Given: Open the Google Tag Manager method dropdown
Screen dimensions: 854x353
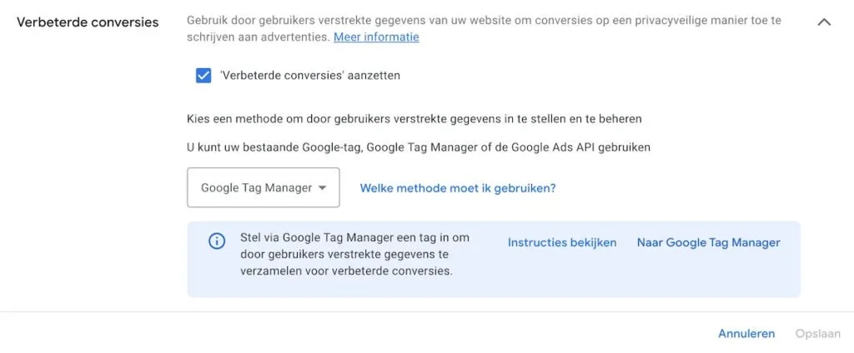Looking at the screenshot, I should click(x=263, y=187).
